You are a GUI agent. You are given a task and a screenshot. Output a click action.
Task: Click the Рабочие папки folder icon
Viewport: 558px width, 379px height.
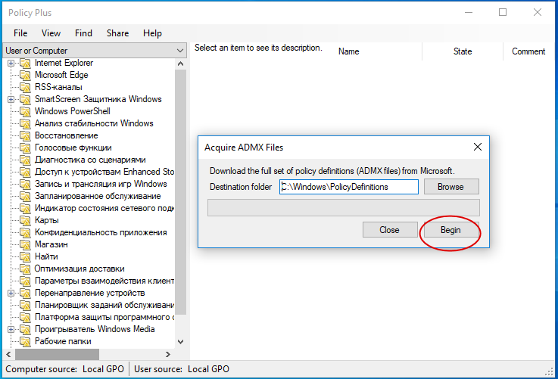click(x=25, y=341)
